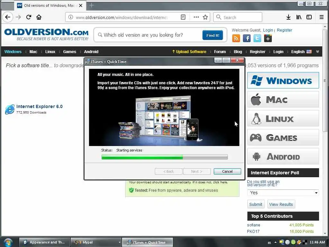Submit the Internet Explorer poll
The width and height of the screenshot is (329, 247).
pyautogui.click(x=256, y=204)
